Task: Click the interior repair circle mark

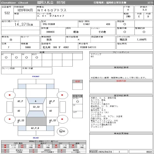Action: coord(77,102)
